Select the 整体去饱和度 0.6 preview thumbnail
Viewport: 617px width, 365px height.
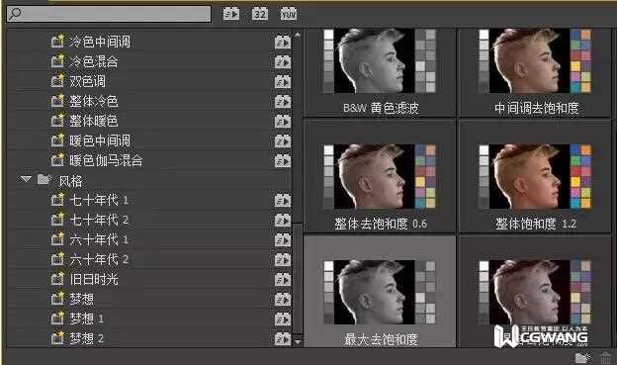click(x=380, y=176)
